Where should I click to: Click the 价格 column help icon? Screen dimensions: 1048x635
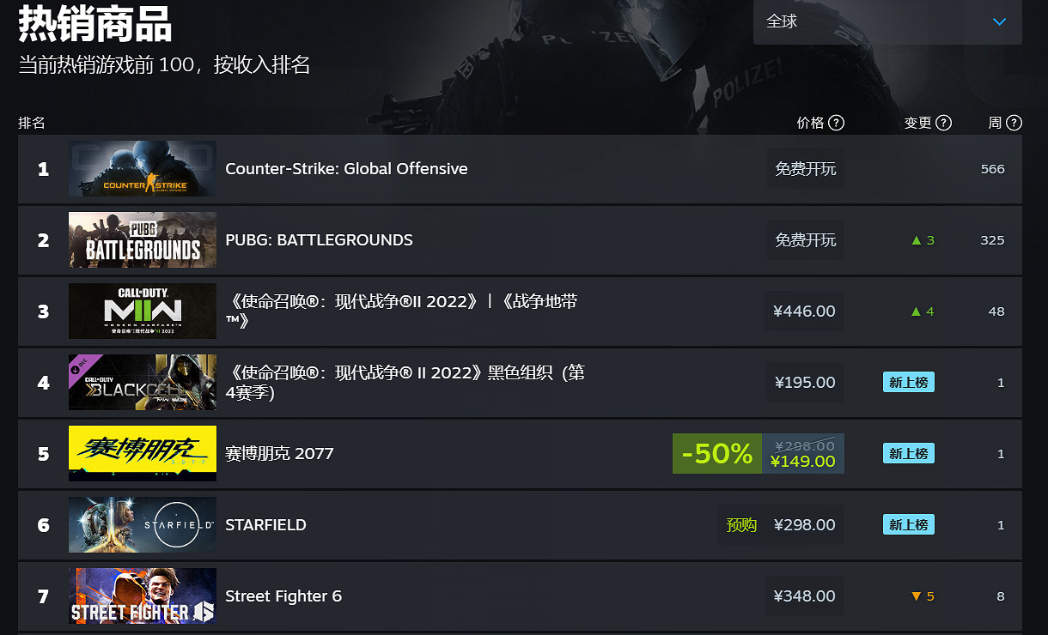pos(836,123)
